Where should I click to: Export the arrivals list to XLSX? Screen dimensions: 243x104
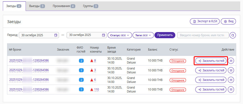point(205,21)
